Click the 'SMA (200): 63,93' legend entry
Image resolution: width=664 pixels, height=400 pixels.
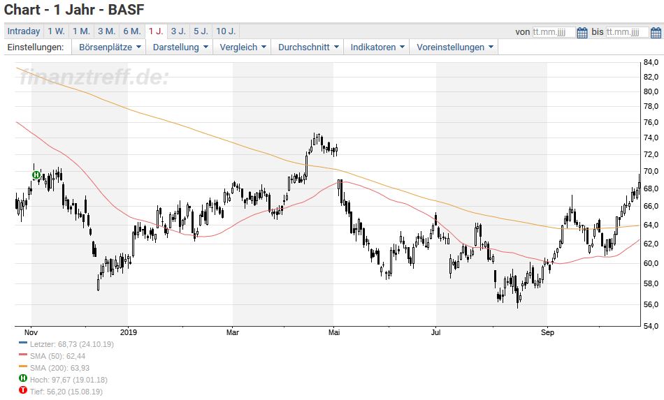pos(59,368)
